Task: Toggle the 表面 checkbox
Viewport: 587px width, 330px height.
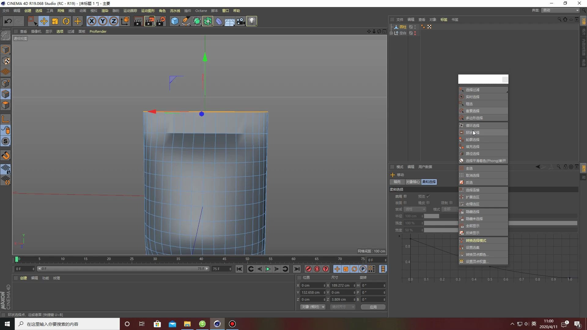Action: tap(405, 203)
